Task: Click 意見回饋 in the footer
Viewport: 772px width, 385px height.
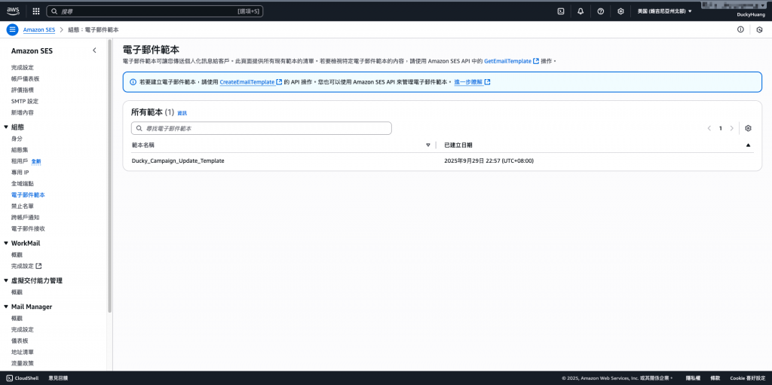Action: tap(58, 378)
